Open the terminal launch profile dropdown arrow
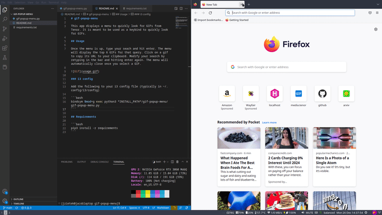This screenshot has width=382, height=215. (168, 162)
